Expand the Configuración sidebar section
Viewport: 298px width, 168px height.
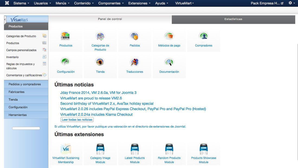pos(26,107)
